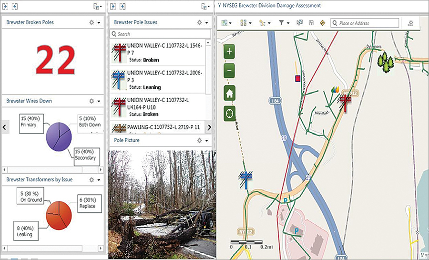Click the 15 (40%) Secondary chart label

click(87, 157)
